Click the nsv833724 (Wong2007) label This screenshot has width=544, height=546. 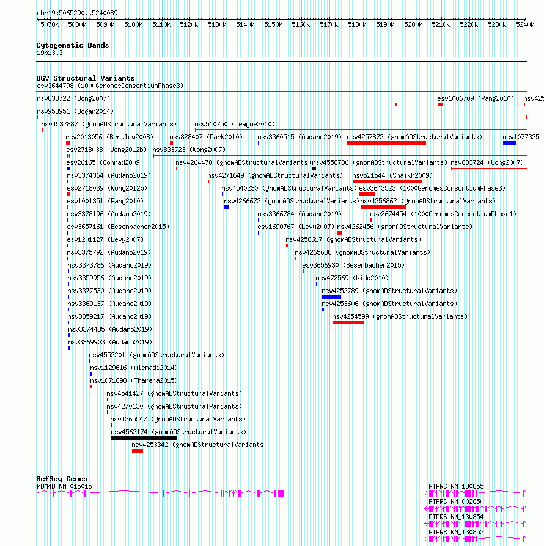(487, 163)
